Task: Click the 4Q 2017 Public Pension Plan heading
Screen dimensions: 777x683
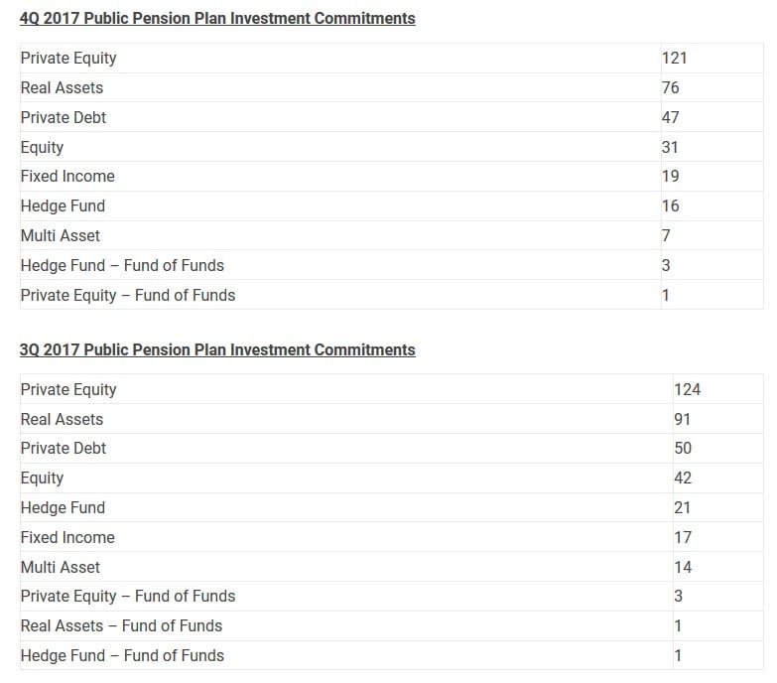Action: [217, 19]
